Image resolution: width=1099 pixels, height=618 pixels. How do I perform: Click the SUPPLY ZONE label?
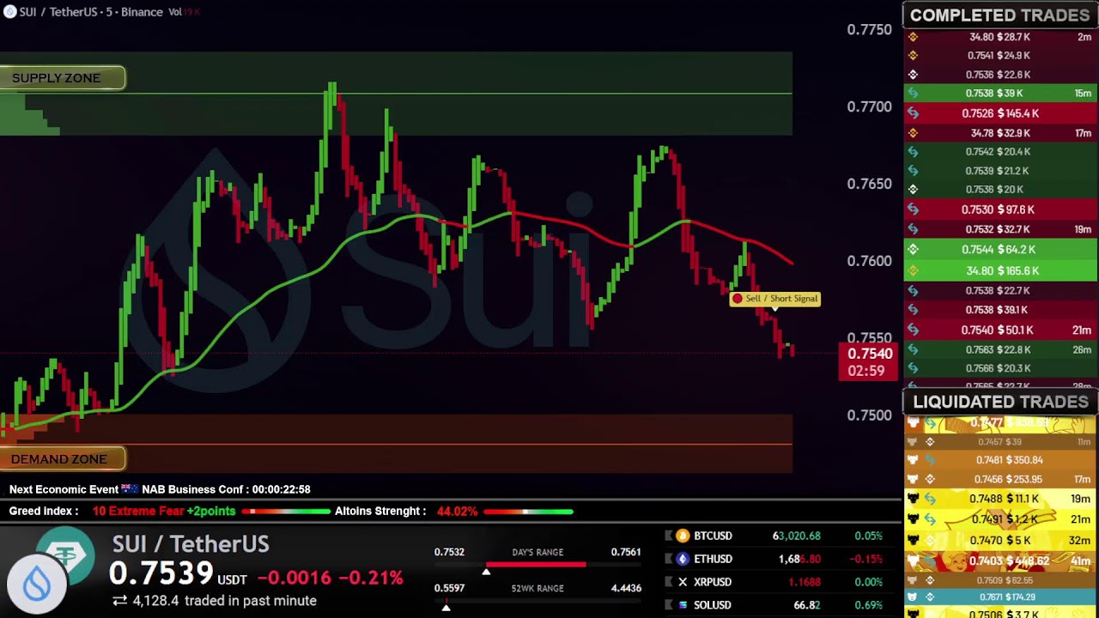click(62, 78)
